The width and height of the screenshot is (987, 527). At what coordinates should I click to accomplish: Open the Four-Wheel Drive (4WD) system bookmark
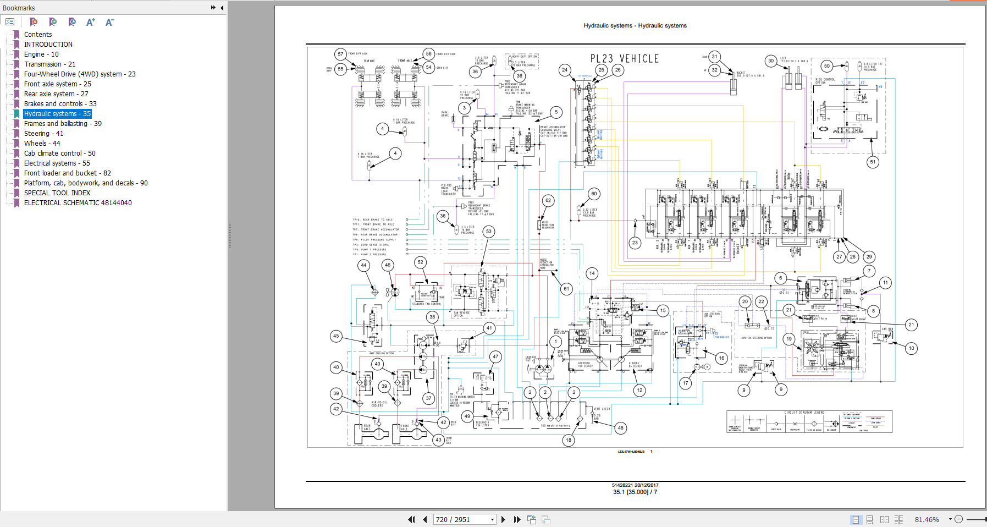(x=80, y=74)
